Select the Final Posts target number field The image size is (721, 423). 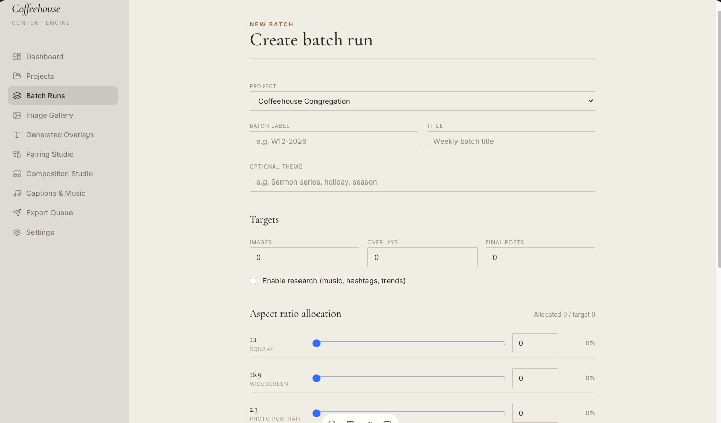(x=540, y=258)
